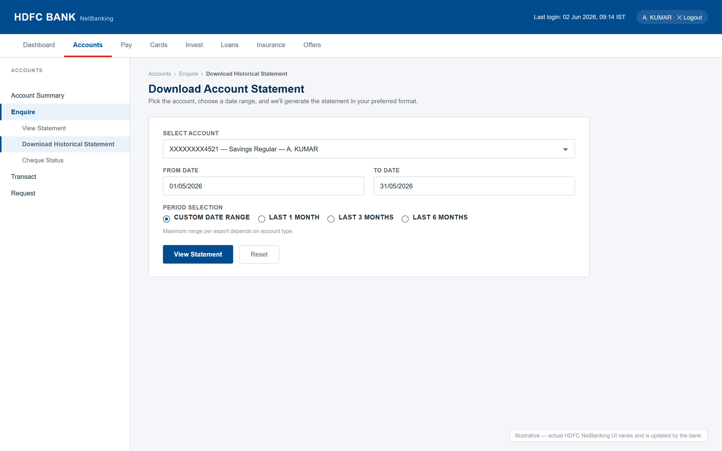This screenshot has width=722, height=451.
Task: Open the Pay tab
Action: click(126, 45)
